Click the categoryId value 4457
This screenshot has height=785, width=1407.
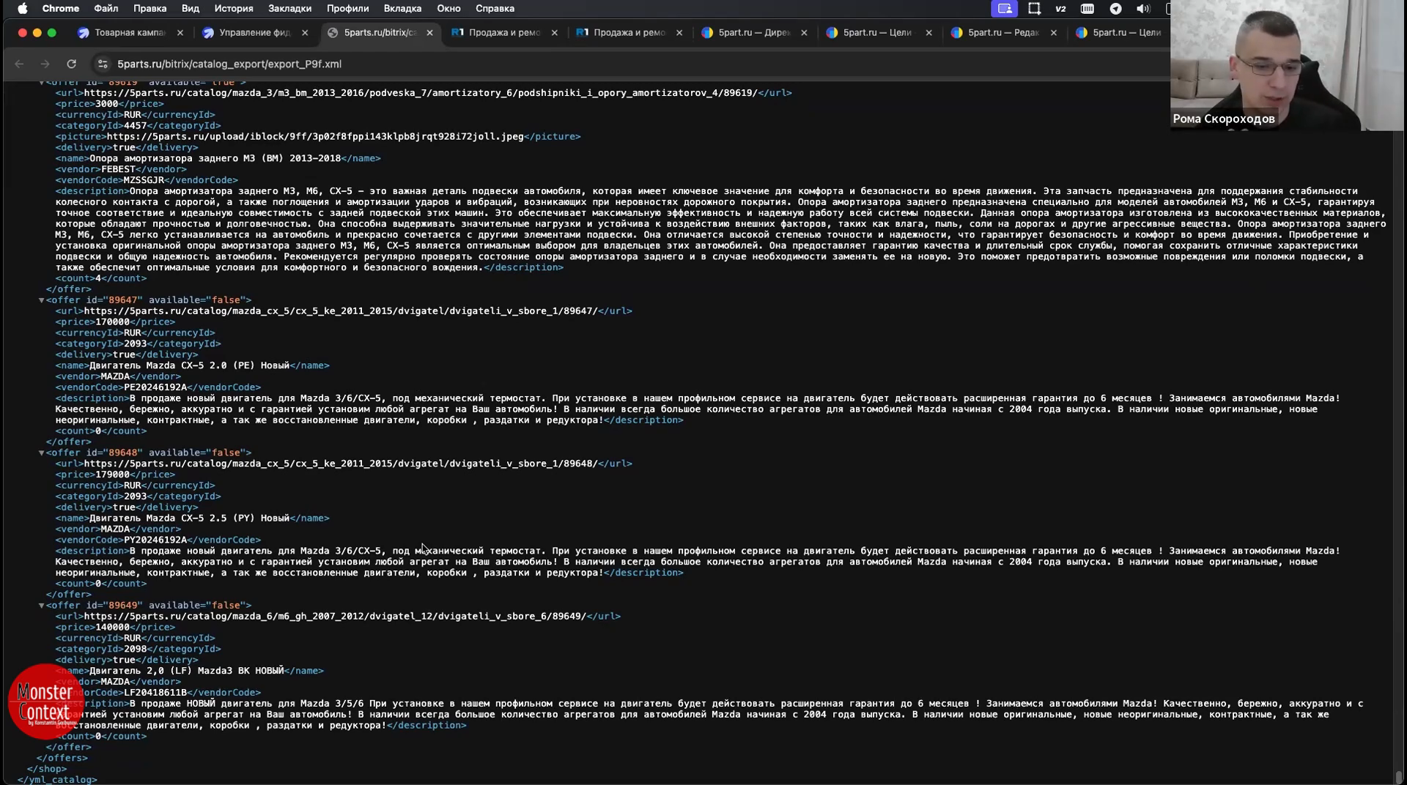[x=135, y=126]
